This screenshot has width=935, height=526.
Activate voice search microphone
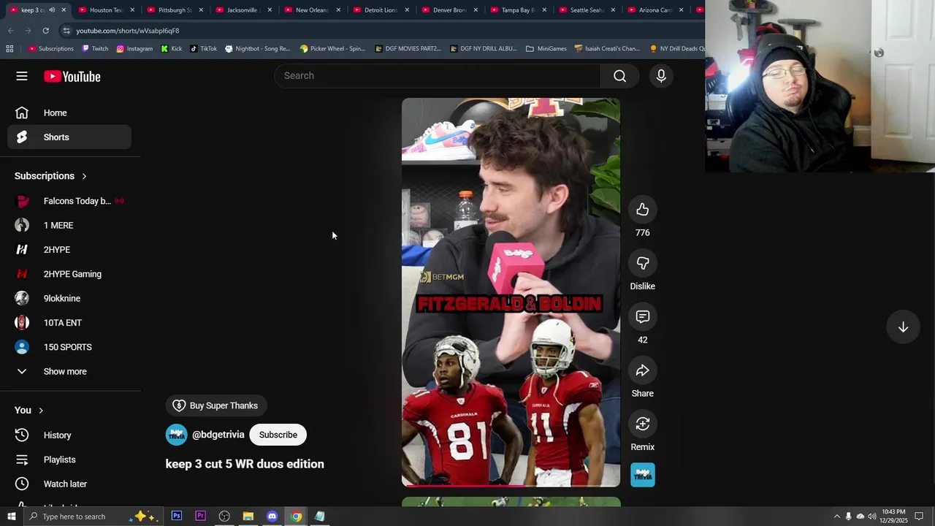[x=661, y=76]
